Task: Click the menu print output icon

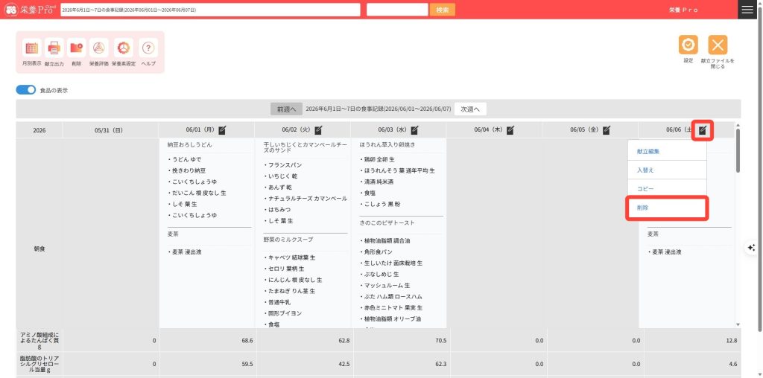Action: pyautogui.click(x=54, y=48)
